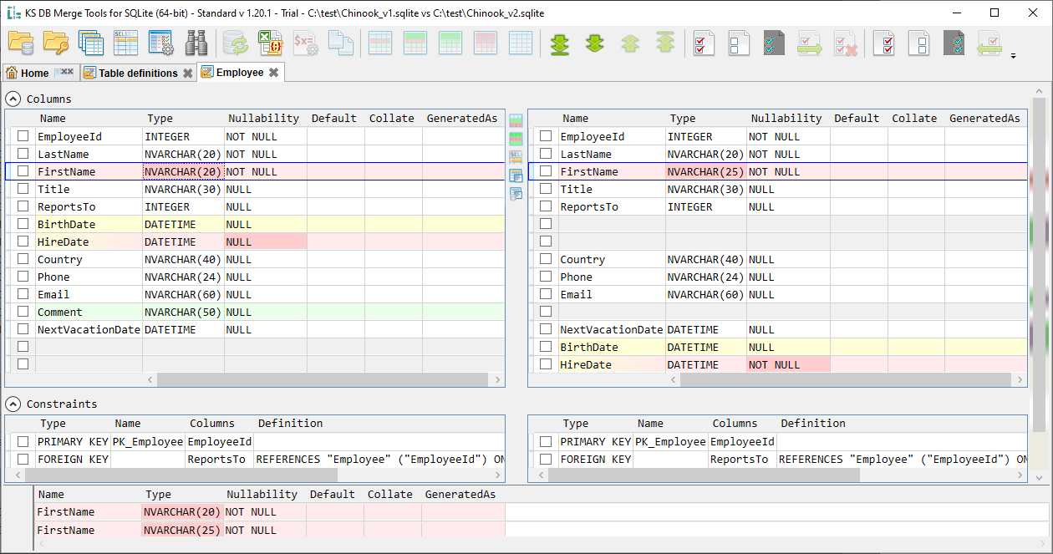This screenshot has width=1053, height=554.
Task: Browse for a comparison using folder-search icon
Action: coord(55,43)
